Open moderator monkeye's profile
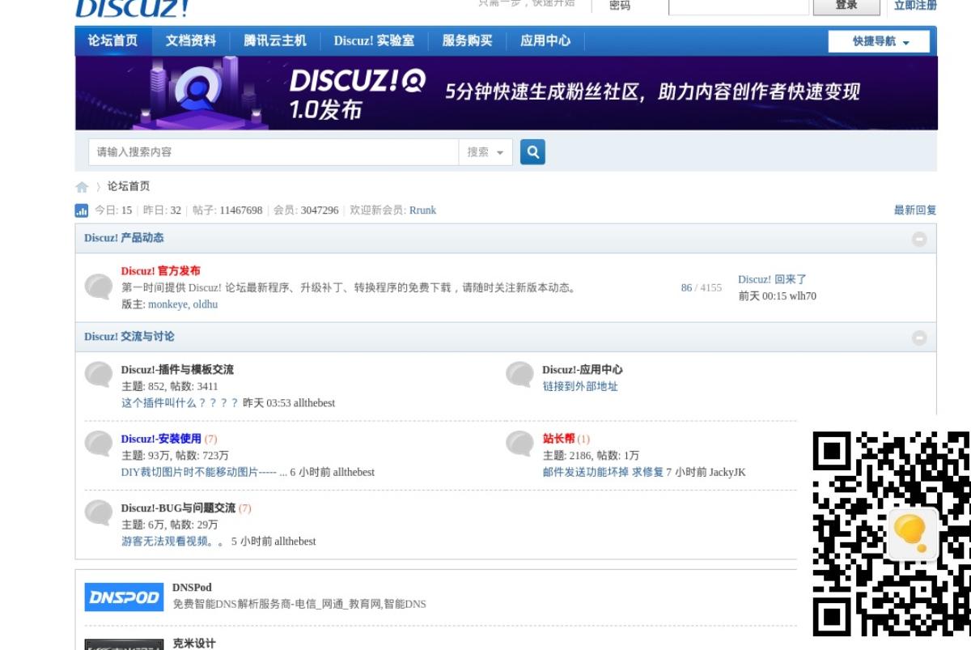This screenshot has height=650, width=971. click(167, 305)
